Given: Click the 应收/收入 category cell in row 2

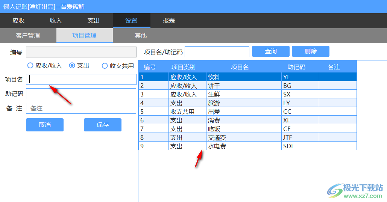Looking at the screenshot, I should point(188,86).
